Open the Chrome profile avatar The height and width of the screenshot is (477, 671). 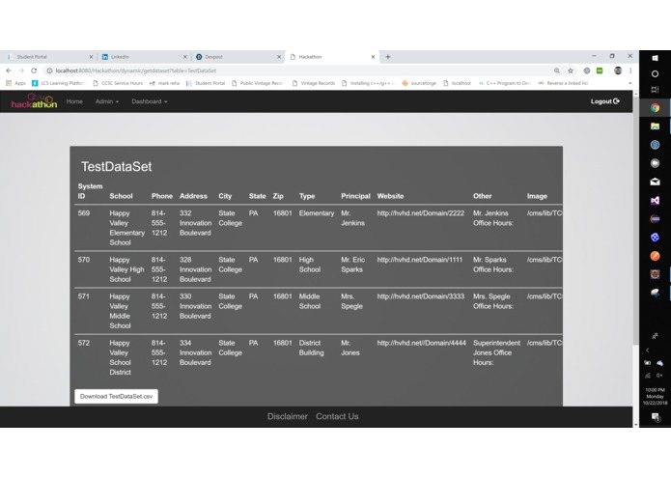tap(618, 70)
